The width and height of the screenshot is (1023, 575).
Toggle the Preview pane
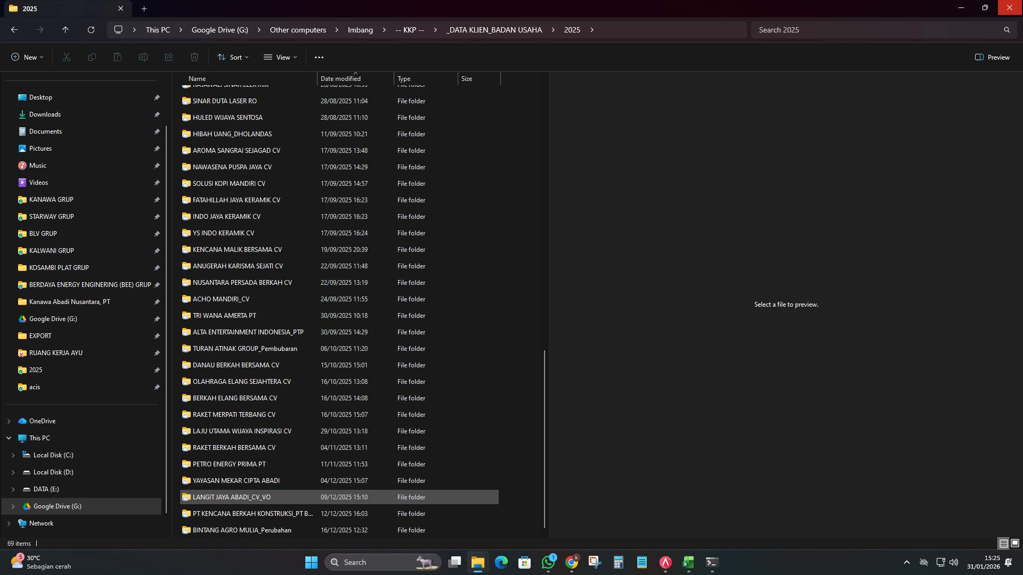[992, 57]
